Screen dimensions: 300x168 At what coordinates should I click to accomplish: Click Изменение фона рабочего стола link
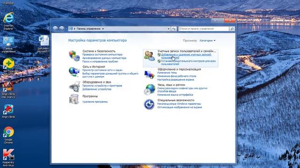click(177, 76)
